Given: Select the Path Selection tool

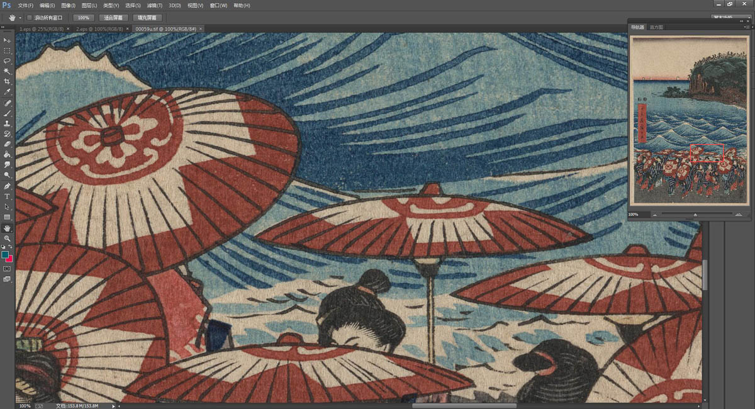Looking at the screenshot, I should [x=7, y=206].
